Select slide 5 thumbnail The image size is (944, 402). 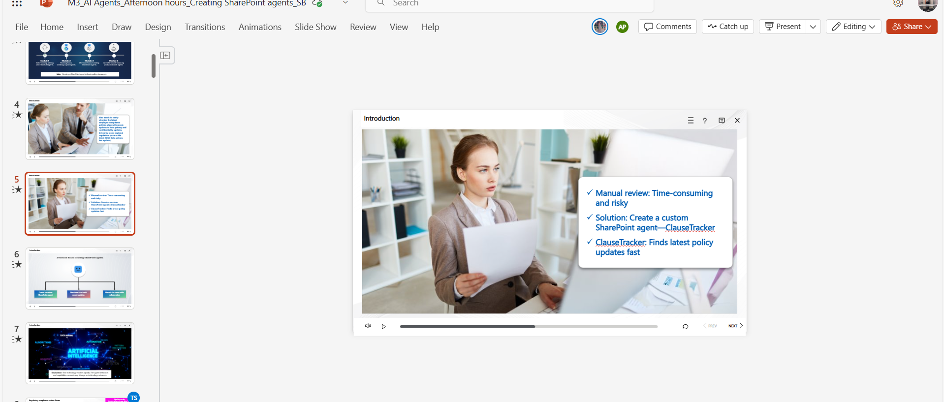click(x=80, y=204)
